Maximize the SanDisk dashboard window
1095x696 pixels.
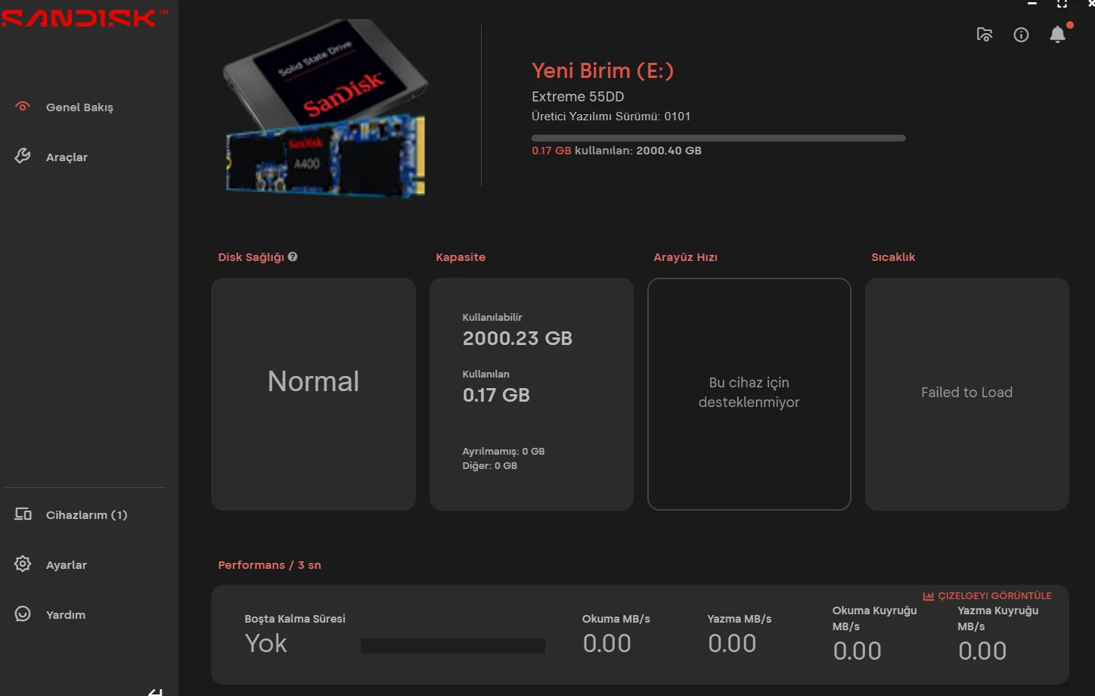point(1062,4)
